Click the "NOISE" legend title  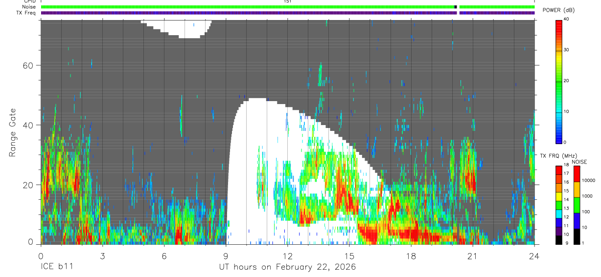[578, 162]
